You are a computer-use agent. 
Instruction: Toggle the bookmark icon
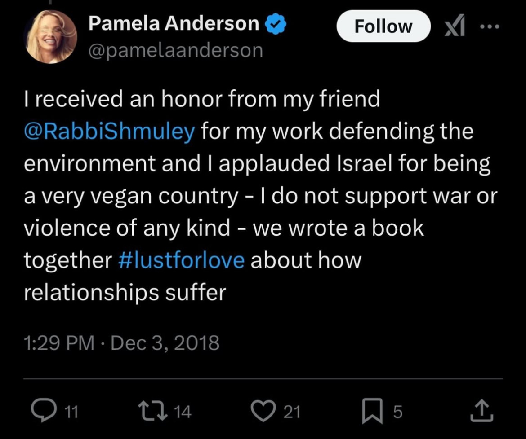tap(372, 411)
